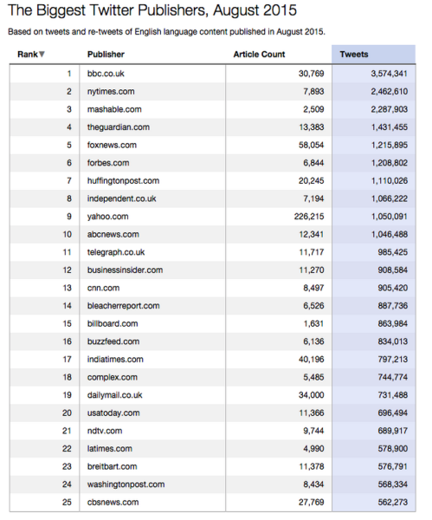Click foxnews.com publisher name
Screen dimensions: 432x520
click(x=112, y=146)
